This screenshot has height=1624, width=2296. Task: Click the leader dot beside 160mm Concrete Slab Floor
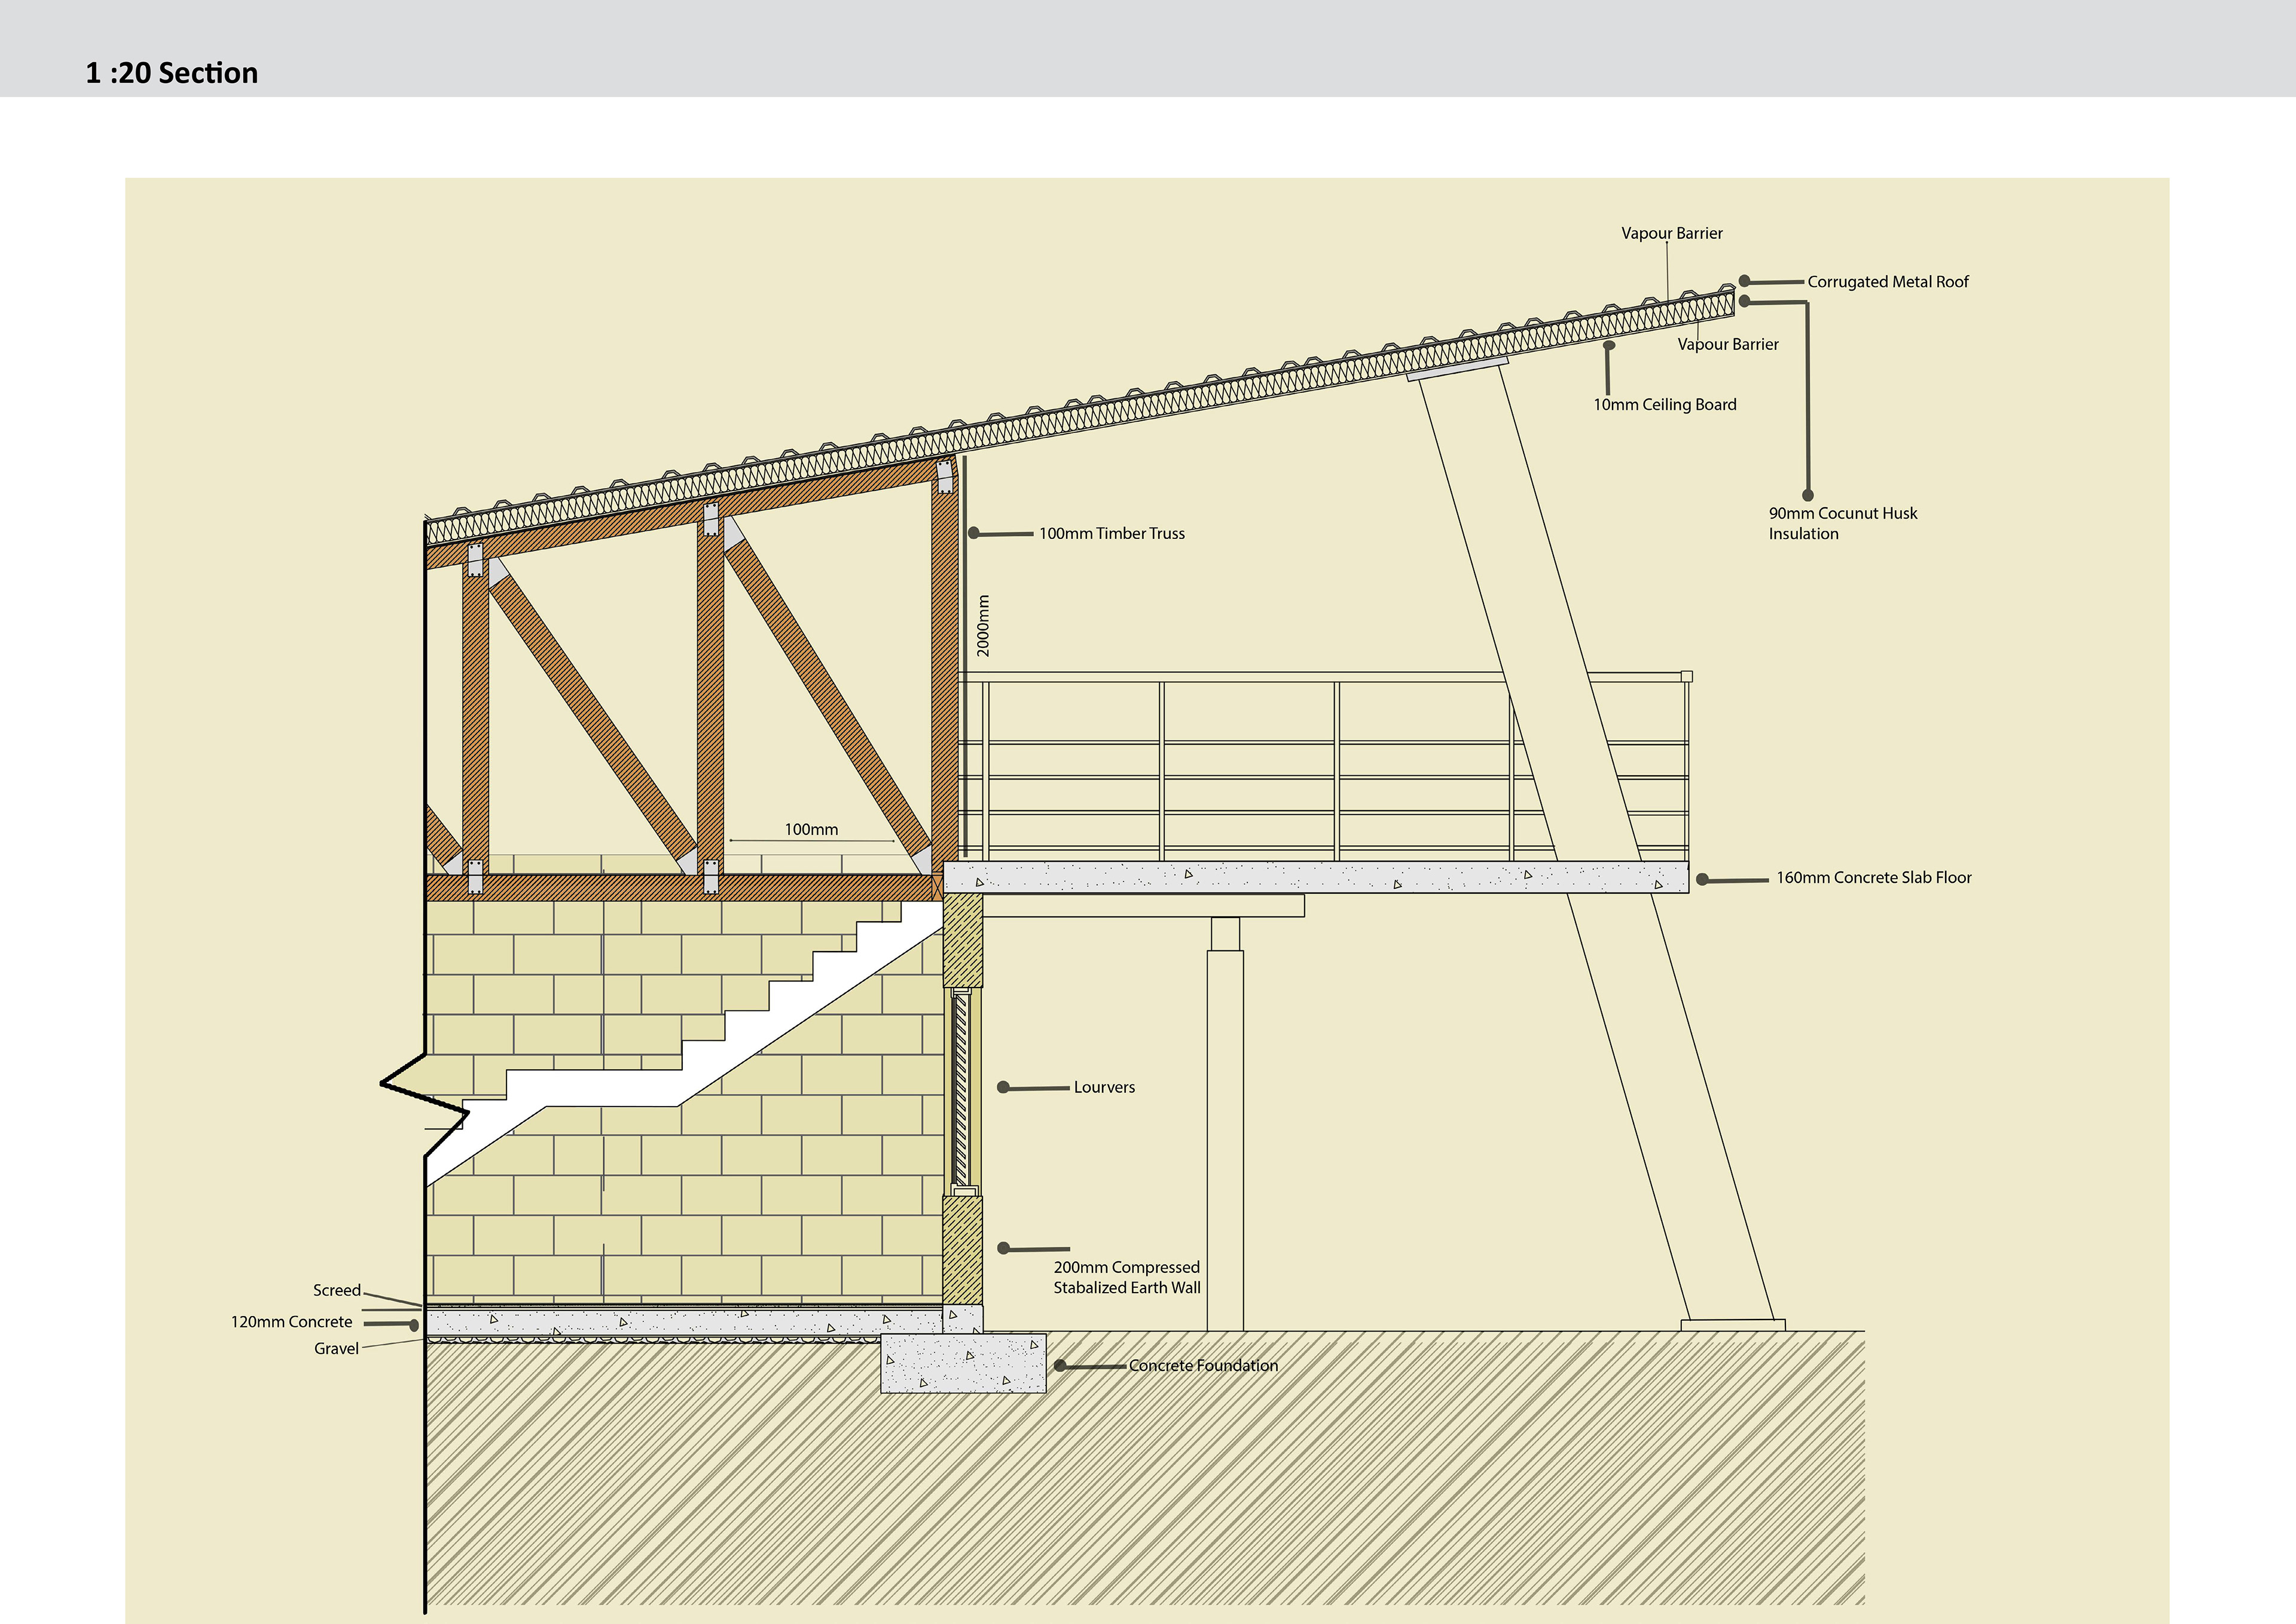1702,880
